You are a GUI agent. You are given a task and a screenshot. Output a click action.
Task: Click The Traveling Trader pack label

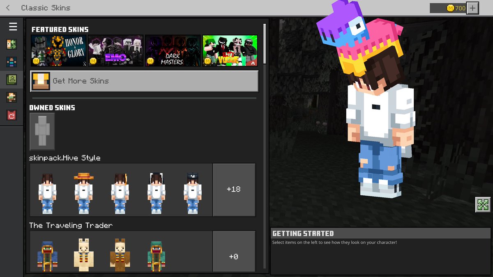pyautogui.click(x=71, y=225)
